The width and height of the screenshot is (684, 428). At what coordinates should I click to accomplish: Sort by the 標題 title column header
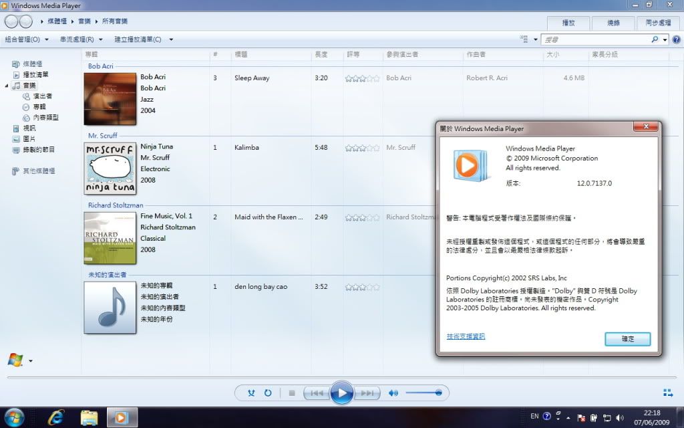pos(240,55)
